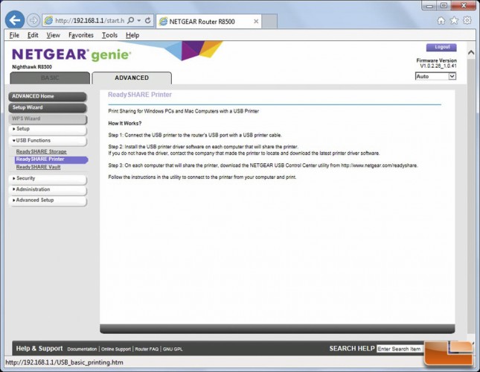The width and height of the screenshot is (480, 372).
Task: Open the GNU GPL link
Action: 173,349
